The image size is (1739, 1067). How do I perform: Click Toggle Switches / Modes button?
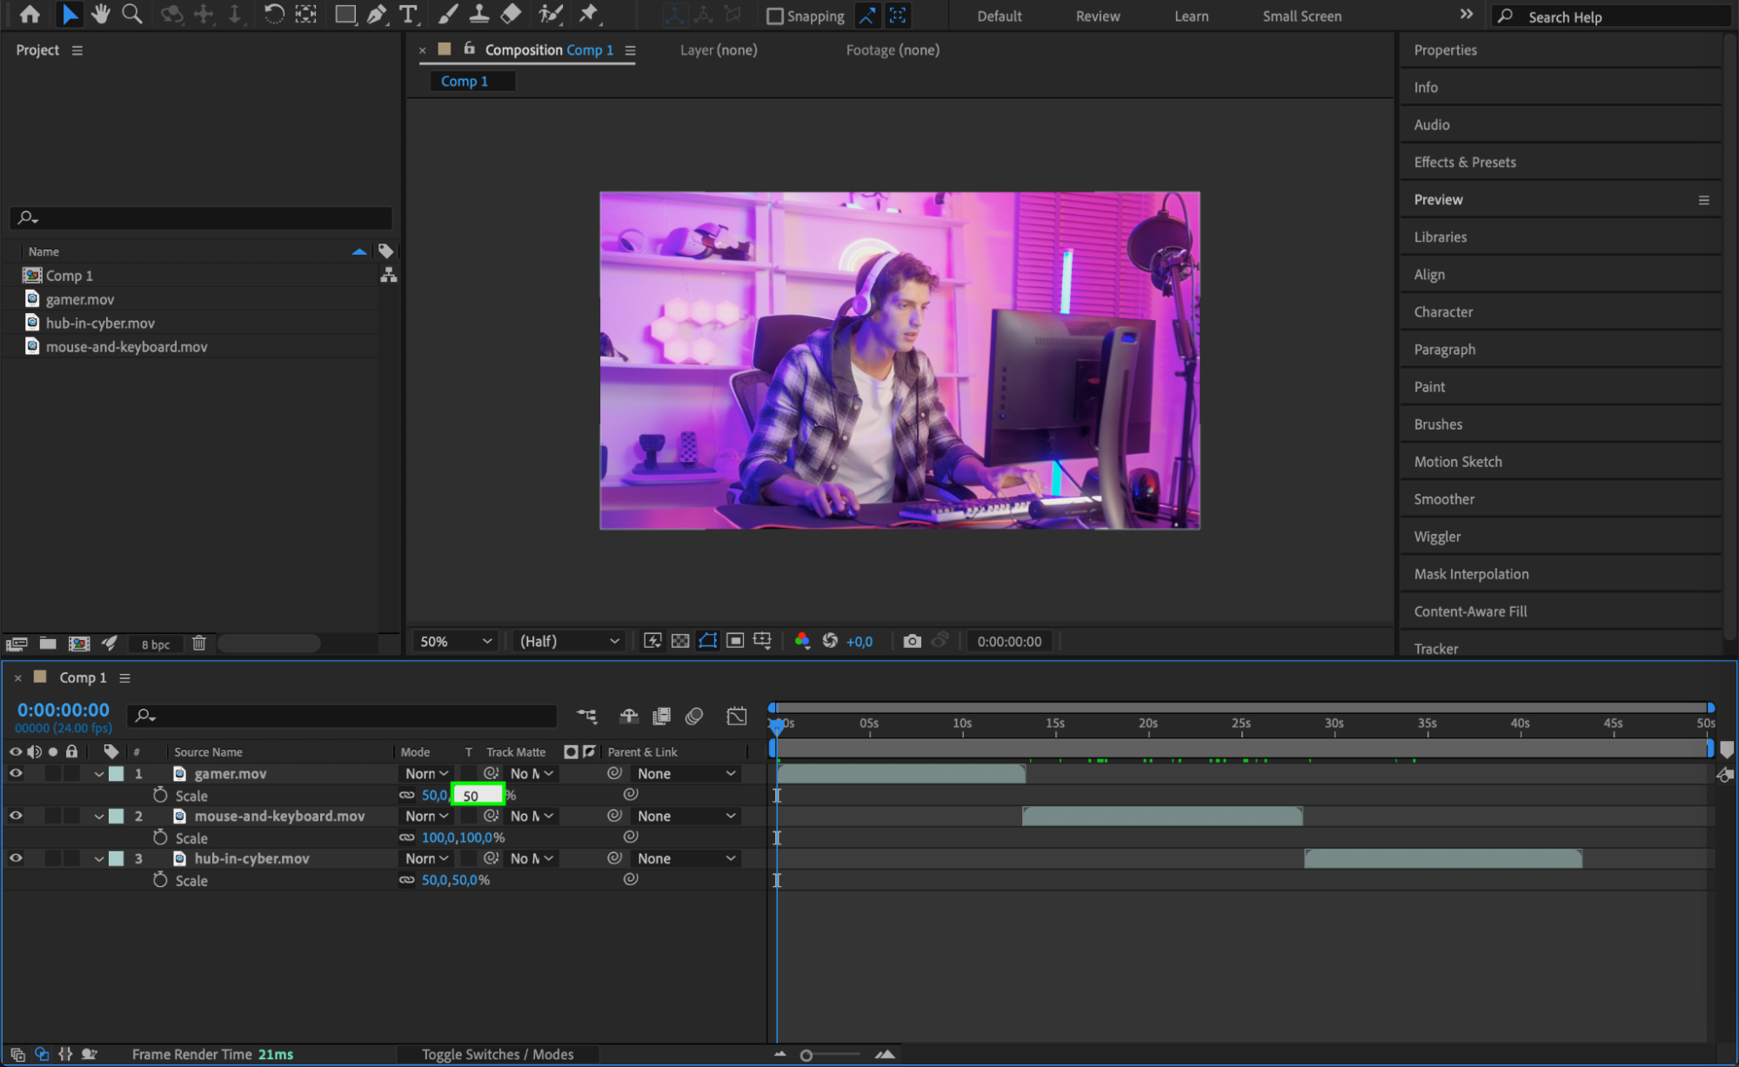click(498, 1054)
